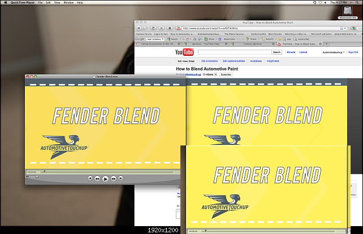This screenshot has height=234, width=363.
Task: Open the Window menu
Action: [68, 3]
